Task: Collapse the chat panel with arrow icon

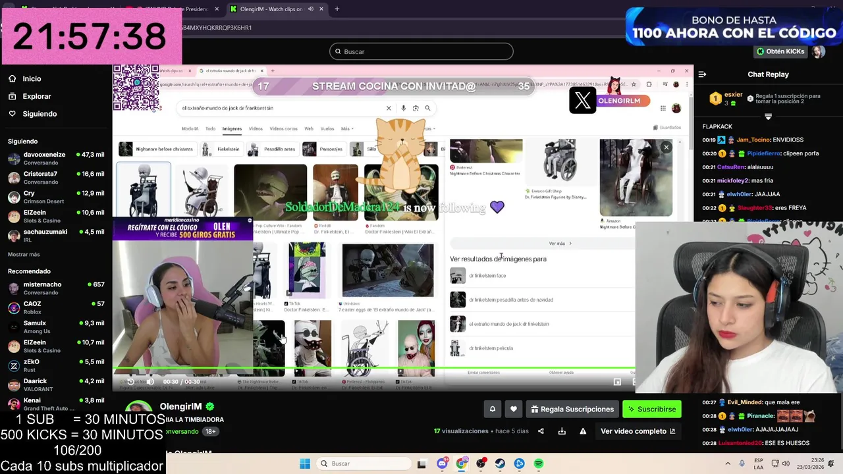Action: (702, 74)
